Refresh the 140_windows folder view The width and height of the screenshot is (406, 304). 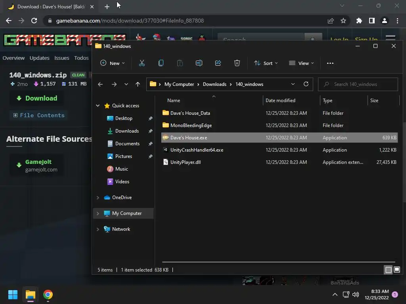306,84
